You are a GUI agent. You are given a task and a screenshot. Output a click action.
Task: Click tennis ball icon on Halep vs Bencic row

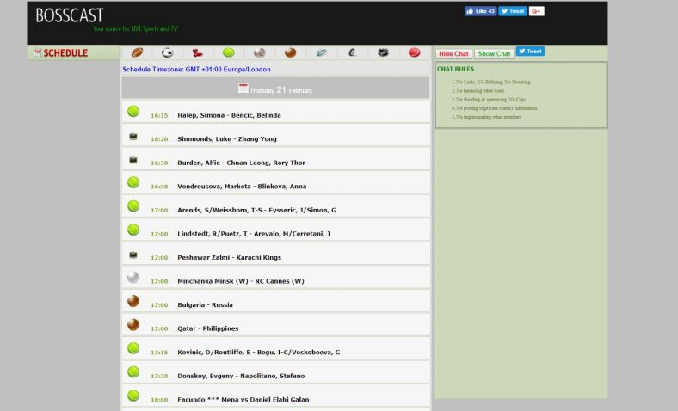tap(133, 112)
